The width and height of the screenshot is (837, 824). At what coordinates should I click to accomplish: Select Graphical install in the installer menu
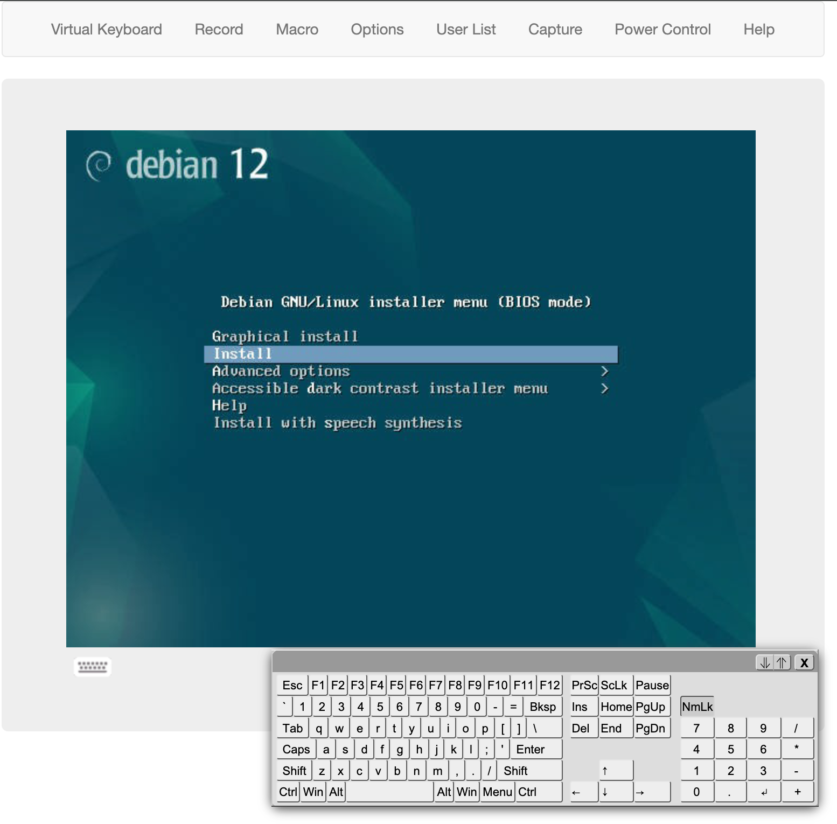point(285,337)
